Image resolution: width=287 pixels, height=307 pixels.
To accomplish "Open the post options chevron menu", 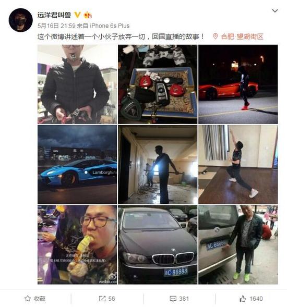I will [x=275, y=11].
